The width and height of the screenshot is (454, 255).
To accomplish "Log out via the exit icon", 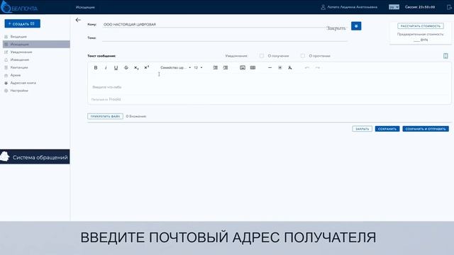I will (449, 7).
